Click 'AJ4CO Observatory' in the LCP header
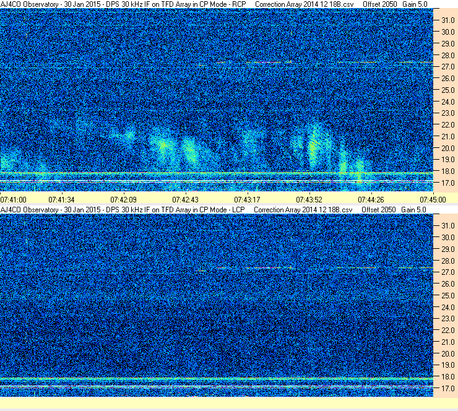This screenshot has width=458, height=411. [x=29, y=210]
